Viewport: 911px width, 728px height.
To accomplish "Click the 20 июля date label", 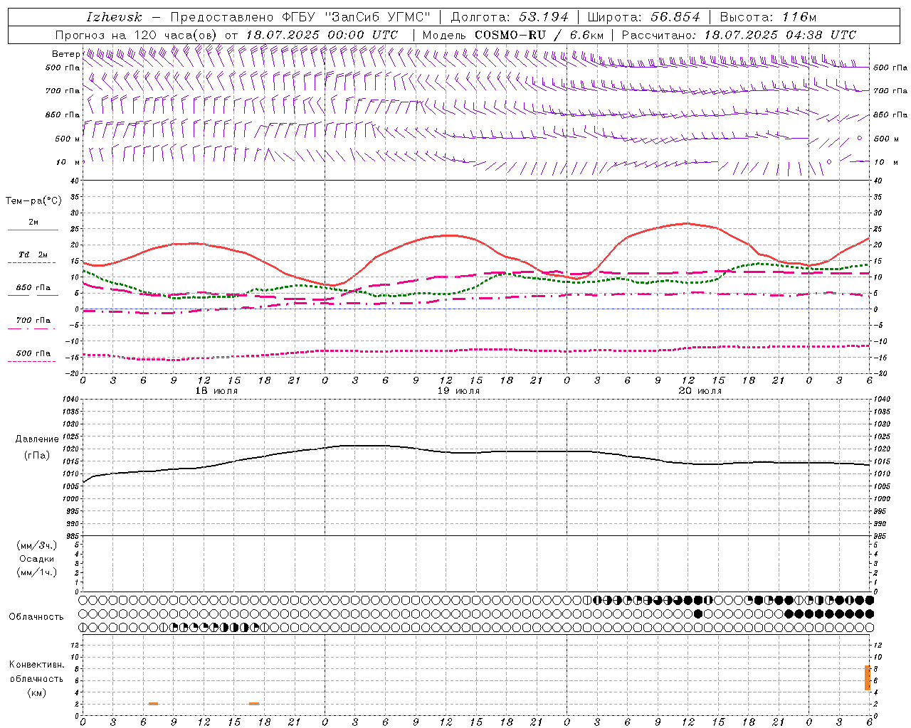I will pyautogui.click(x=700, y=391).
